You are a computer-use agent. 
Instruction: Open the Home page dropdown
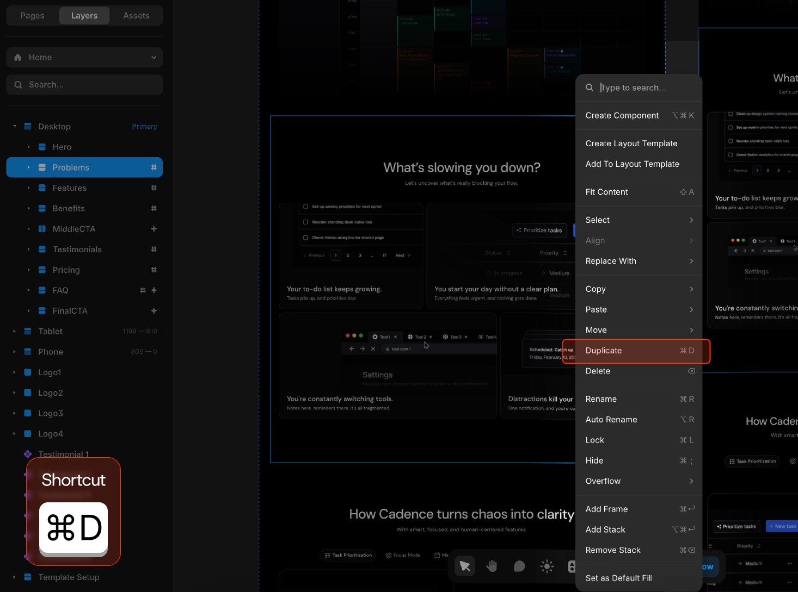click(x=84, y=57)
